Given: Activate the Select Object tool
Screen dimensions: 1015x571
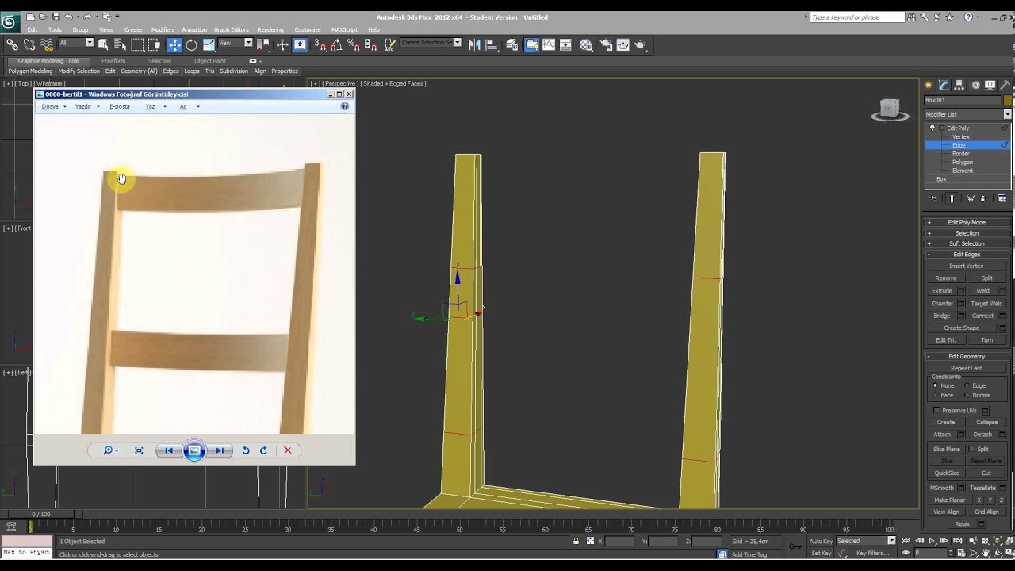Looking at the screenshot, I should pos(104,44).
